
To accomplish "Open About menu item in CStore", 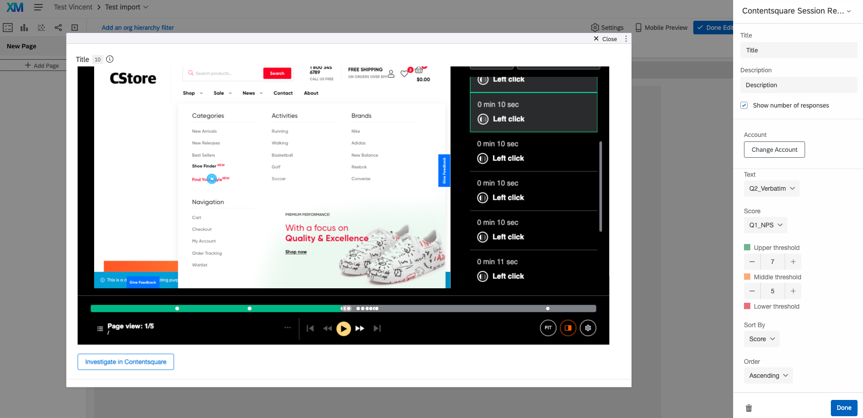I will 311,93.
